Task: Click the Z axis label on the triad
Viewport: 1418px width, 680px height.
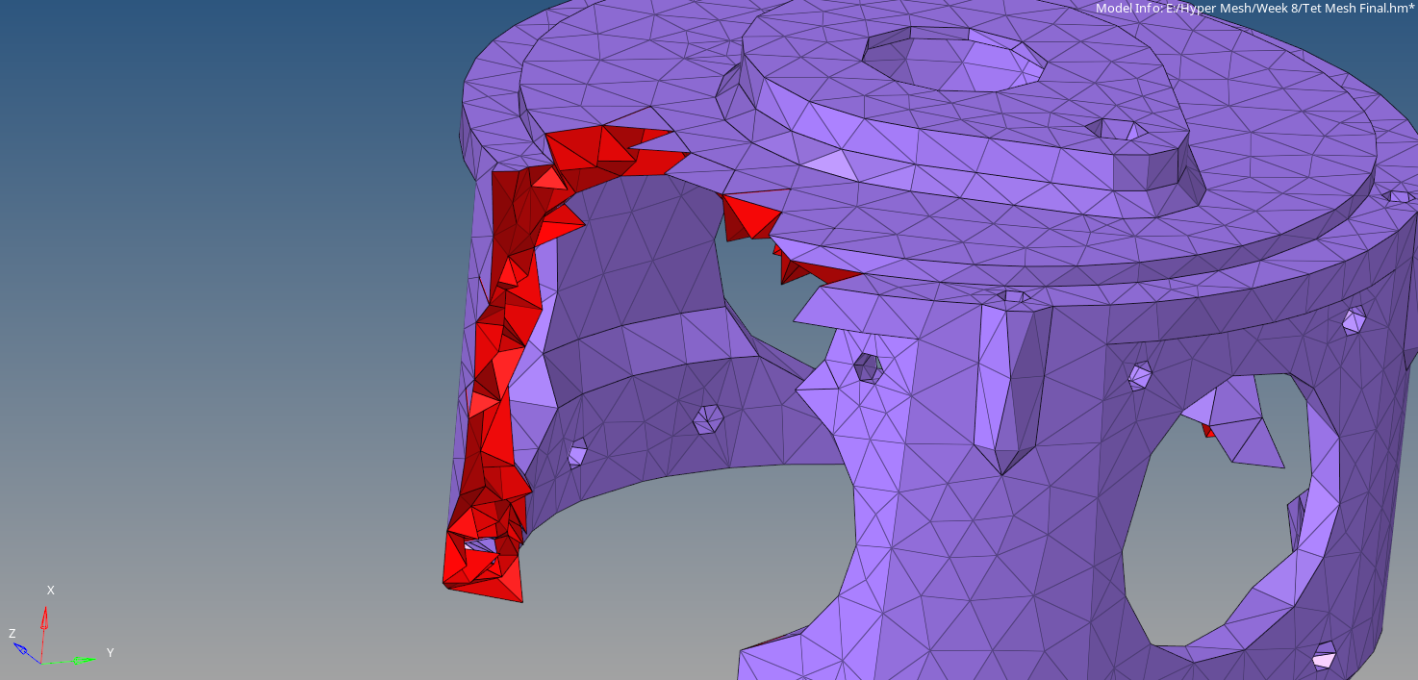Action: pyautogui.click(x=12, y=634)
